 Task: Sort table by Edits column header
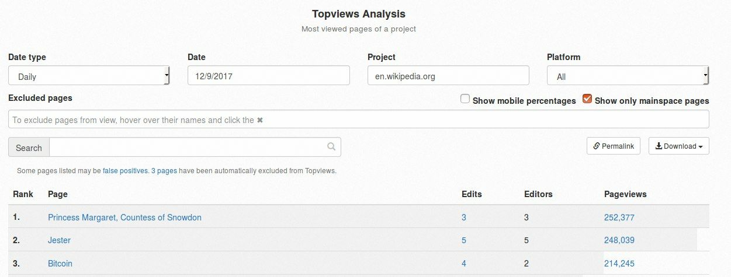472,194
